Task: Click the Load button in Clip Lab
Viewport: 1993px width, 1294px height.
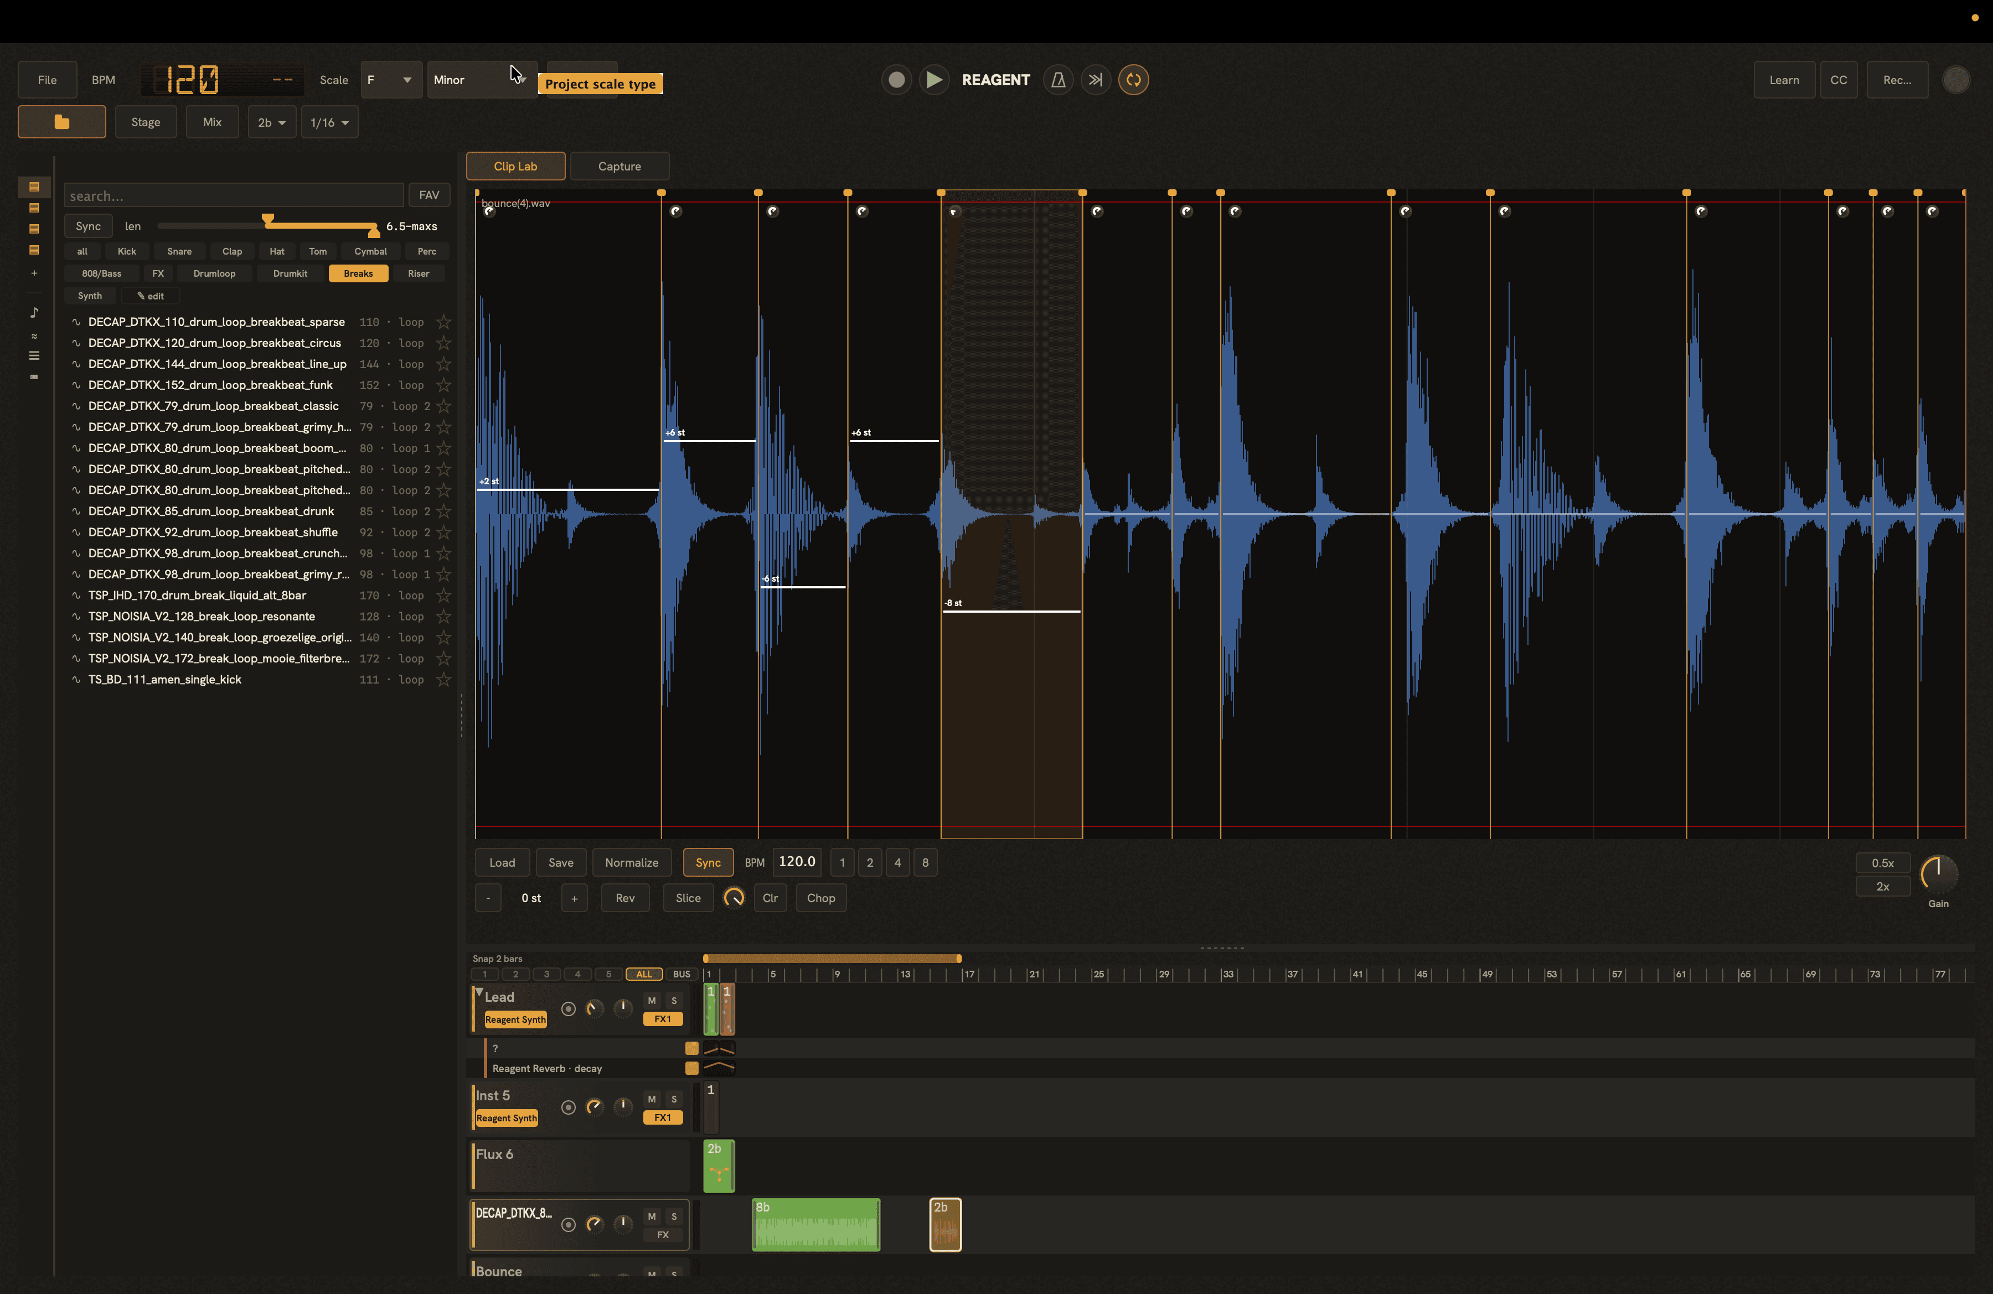Action: coord(503,862)
